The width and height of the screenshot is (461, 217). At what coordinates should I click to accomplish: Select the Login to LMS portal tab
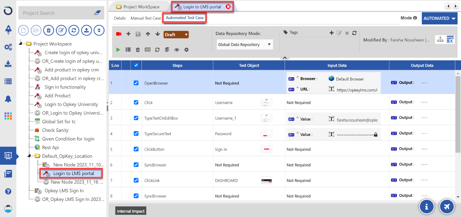202,7
